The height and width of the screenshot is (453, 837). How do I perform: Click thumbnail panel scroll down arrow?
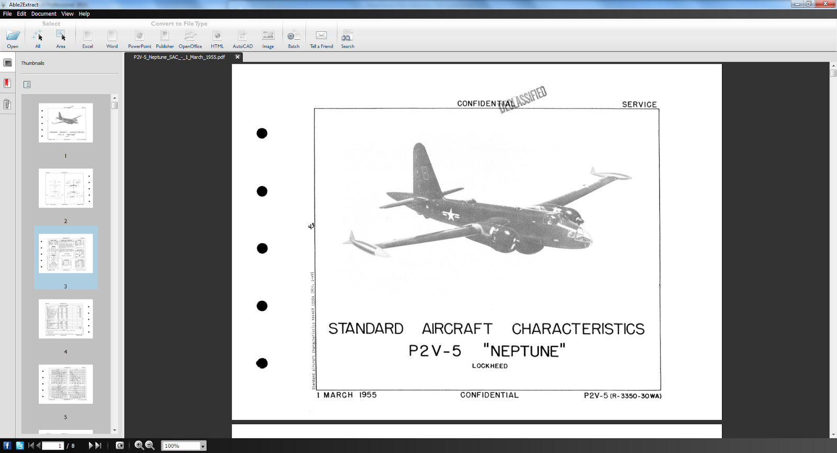point(115,430)
